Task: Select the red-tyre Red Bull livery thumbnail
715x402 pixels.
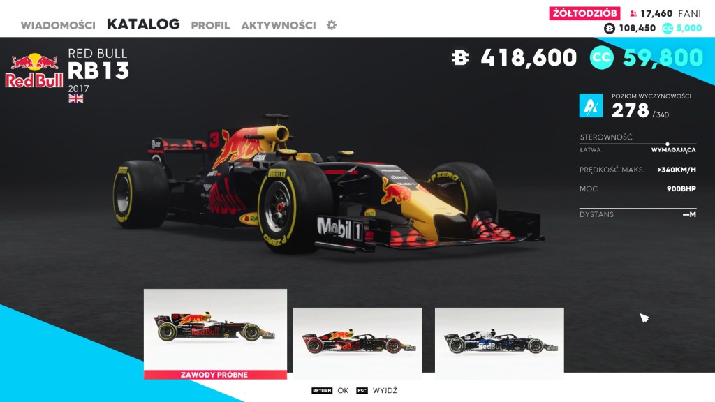Action: (357, 342)
